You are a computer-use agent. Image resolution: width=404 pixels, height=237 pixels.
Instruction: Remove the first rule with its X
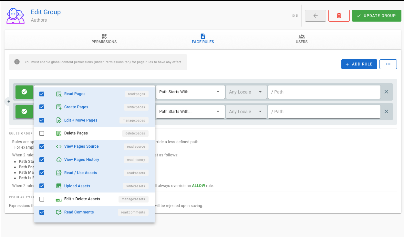click(386, 92)
